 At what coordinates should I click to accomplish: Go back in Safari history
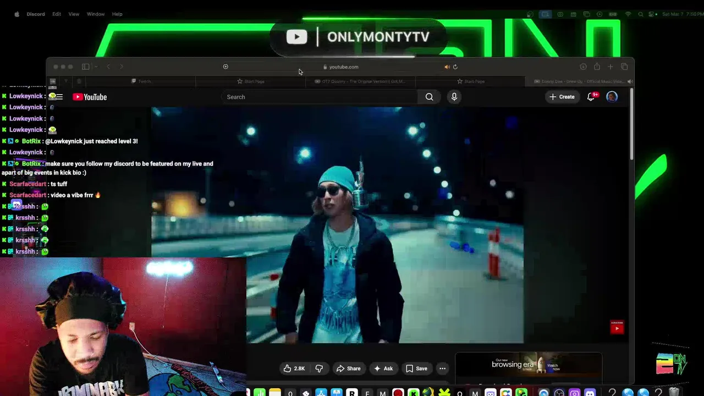108,67
